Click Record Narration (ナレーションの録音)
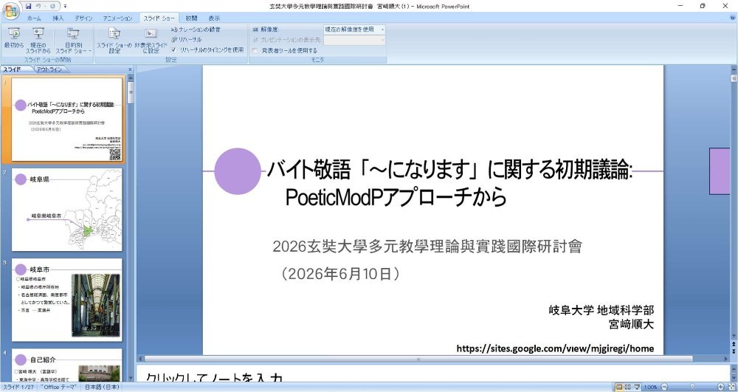Screen dimensions: 738x392 (x=196, y=30)
